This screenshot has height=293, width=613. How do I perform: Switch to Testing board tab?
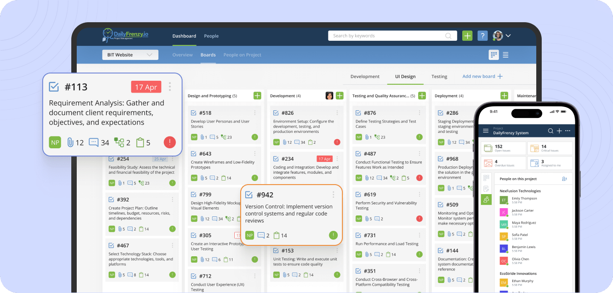[x=439, y=77]
